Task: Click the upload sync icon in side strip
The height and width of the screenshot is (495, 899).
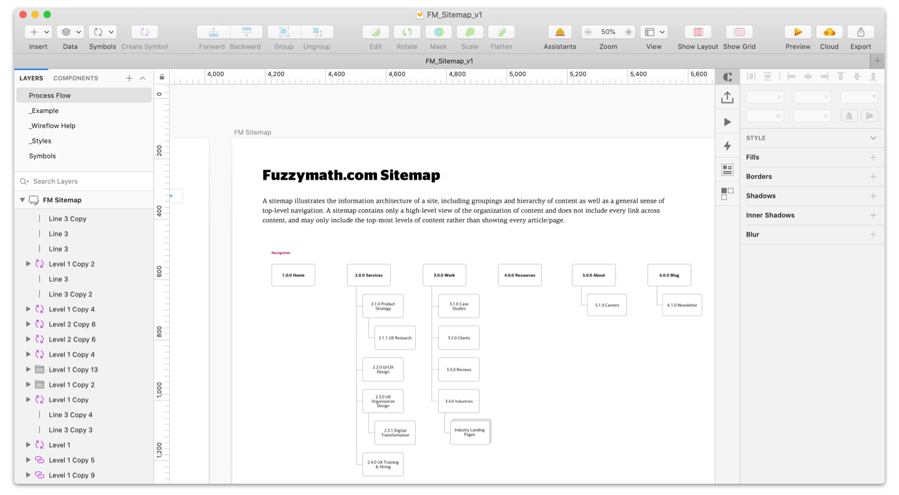Action: coord(727,97)
